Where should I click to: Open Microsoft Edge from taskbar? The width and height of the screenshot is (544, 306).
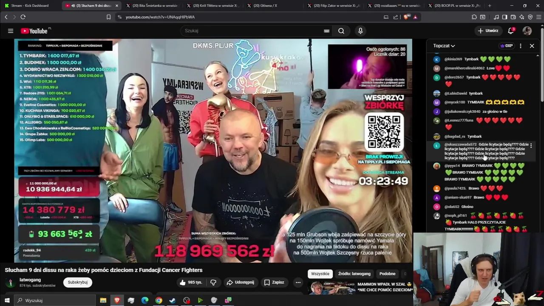(144, 300)
